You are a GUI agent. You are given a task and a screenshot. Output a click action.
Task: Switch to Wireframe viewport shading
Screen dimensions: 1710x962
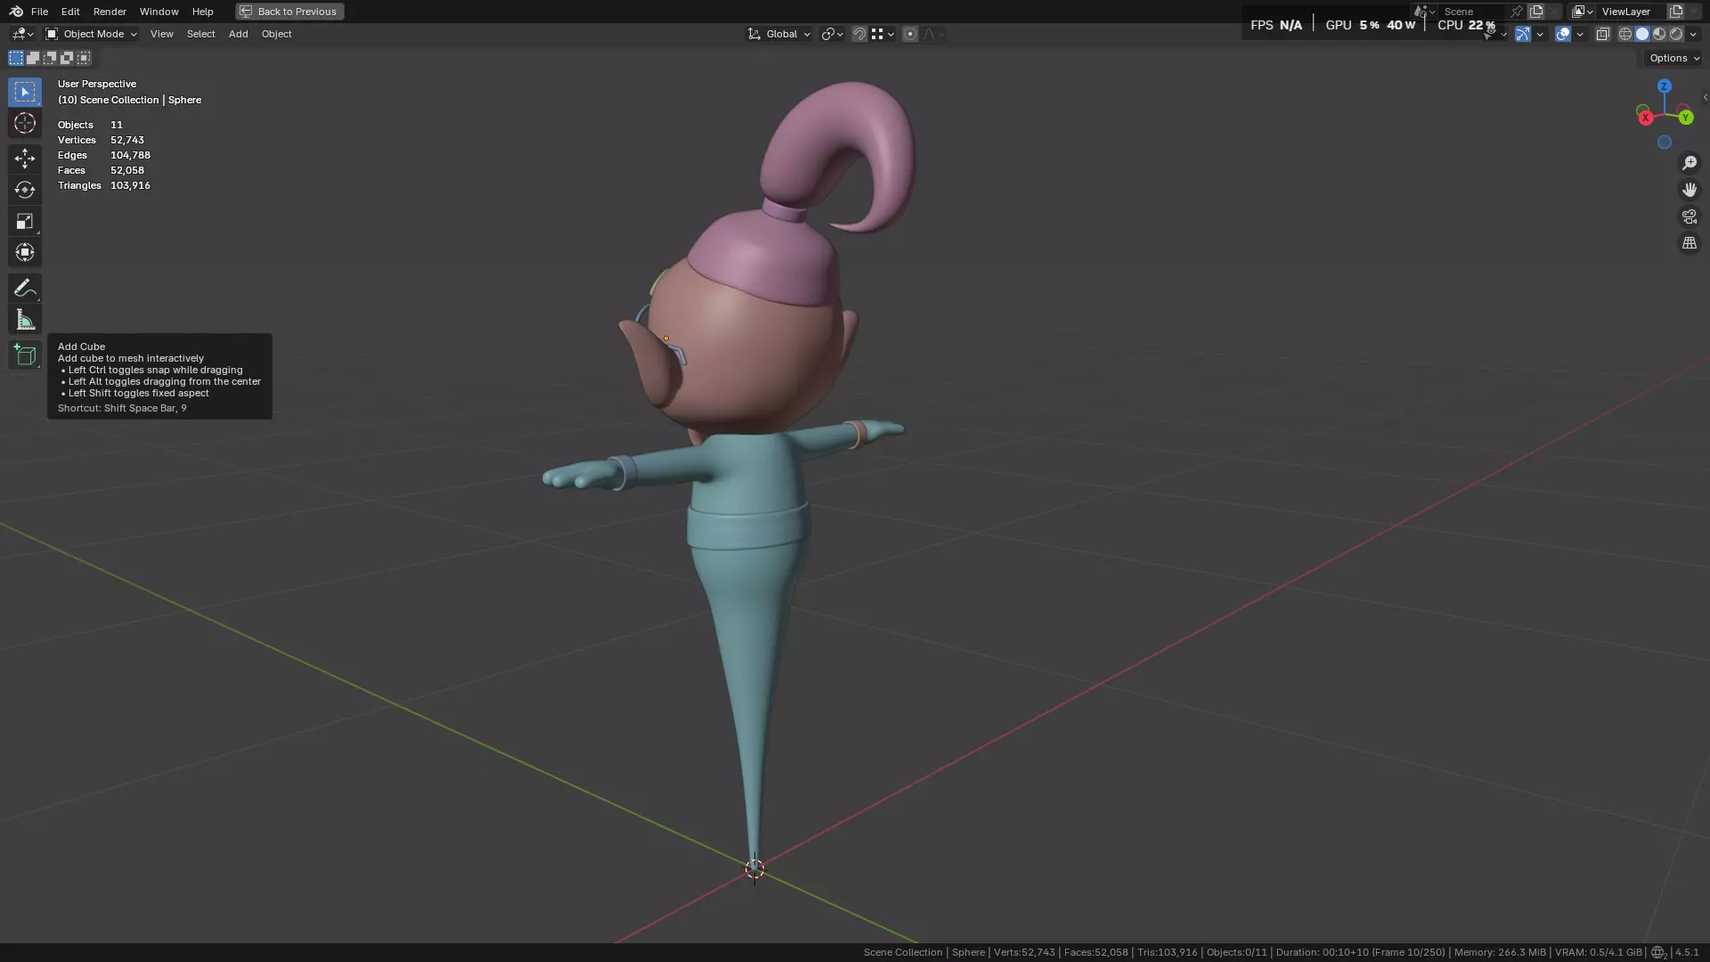[x=1625, y=34]
